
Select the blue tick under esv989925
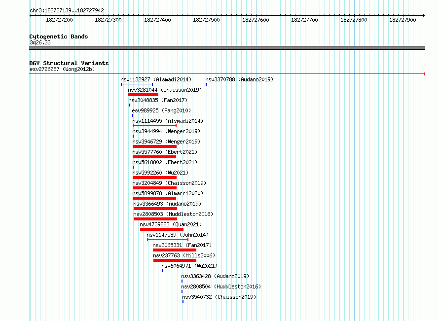(x=133, y=115)
